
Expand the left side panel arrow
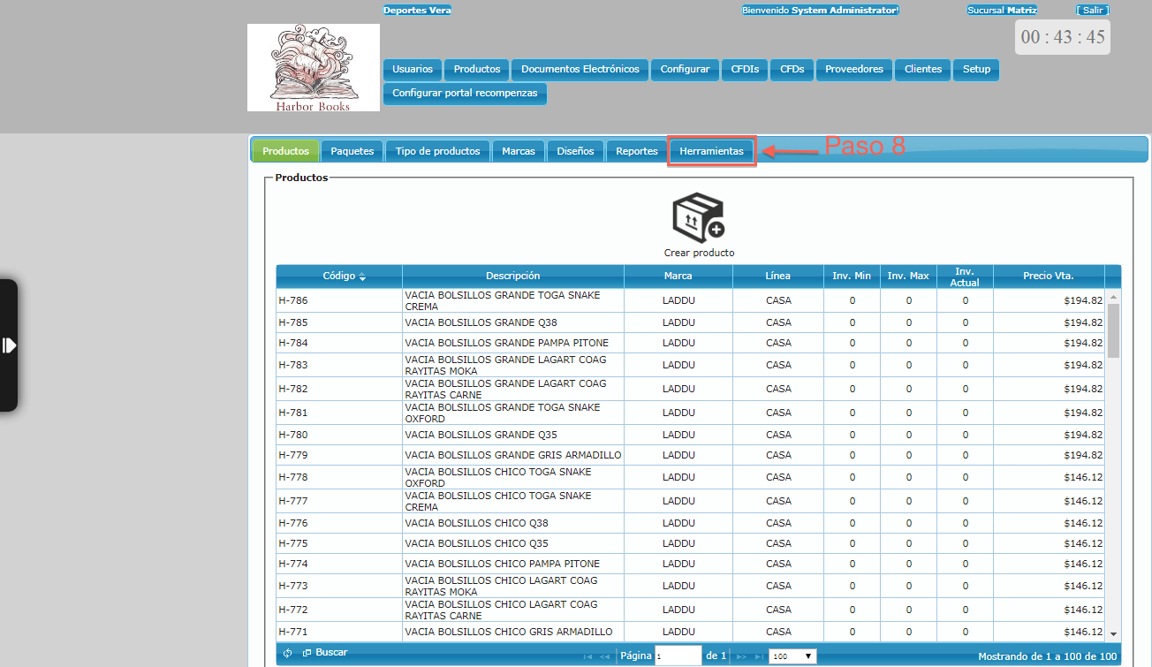tap(9, 345)
